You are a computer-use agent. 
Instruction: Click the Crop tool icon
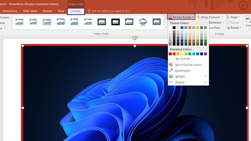[248, 19]
